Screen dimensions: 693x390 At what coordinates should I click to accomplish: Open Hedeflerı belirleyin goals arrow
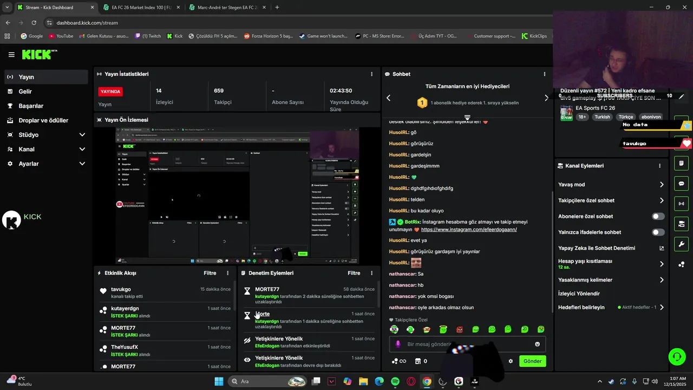tap(662, 307)
